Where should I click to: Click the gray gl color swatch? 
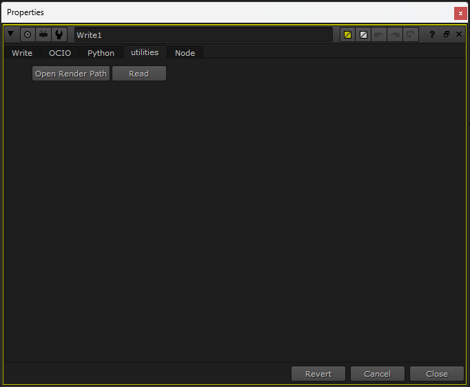(x=364, y=34)
